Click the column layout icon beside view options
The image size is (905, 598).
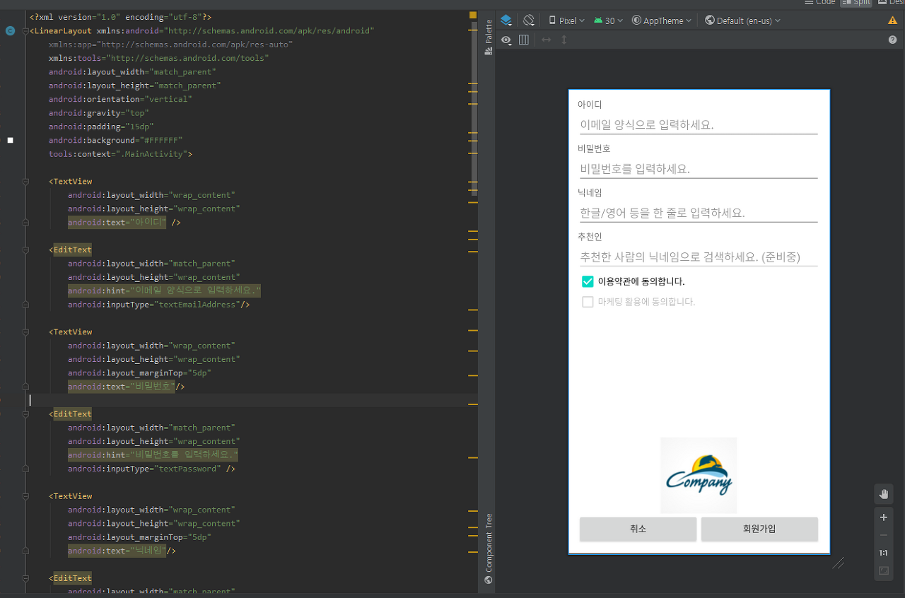(x=524, y=40)
